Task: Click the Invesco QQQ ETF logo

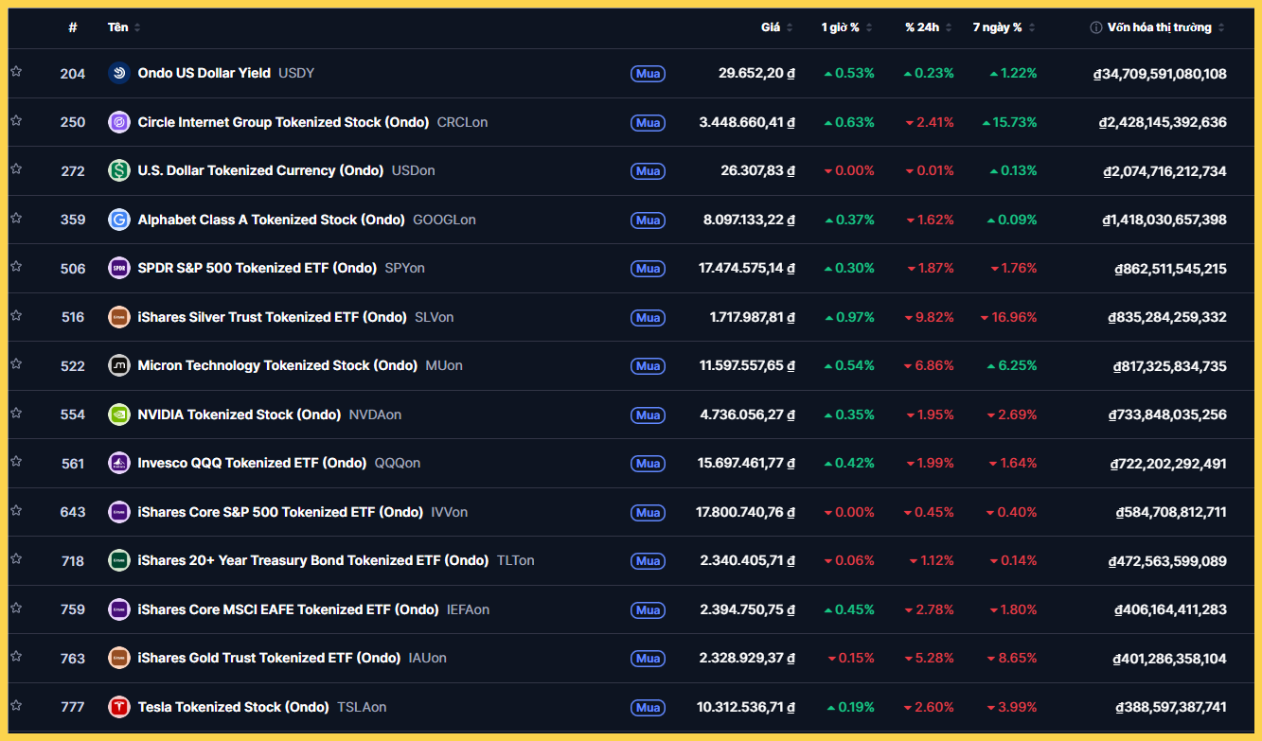Action: point(118,463)
